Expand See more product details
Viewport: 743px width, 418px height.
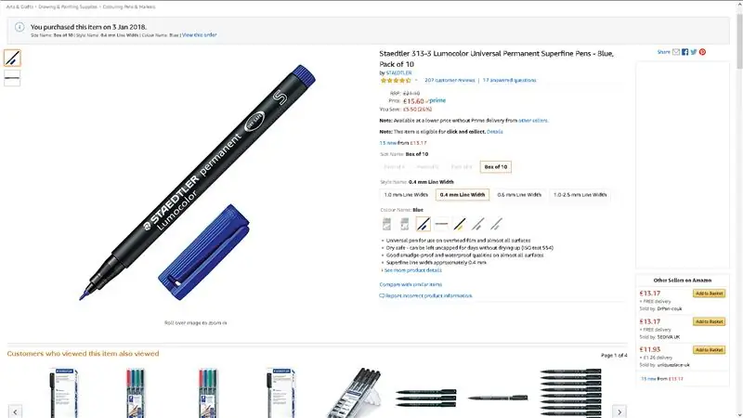(x=411, y=270)
